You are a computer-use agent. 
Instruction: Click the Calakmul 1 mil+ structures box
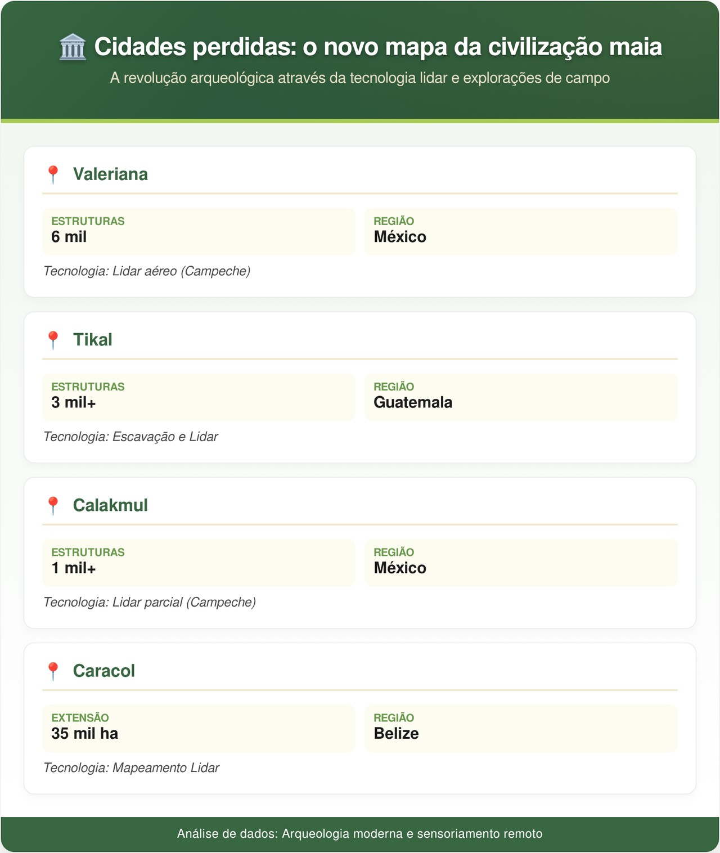(x=199, y=562)
